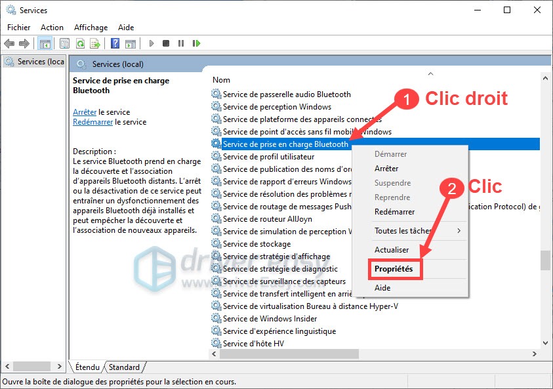Click the Refresh toolbar icon
The image size is (553, 389).
tap(80, 43)
